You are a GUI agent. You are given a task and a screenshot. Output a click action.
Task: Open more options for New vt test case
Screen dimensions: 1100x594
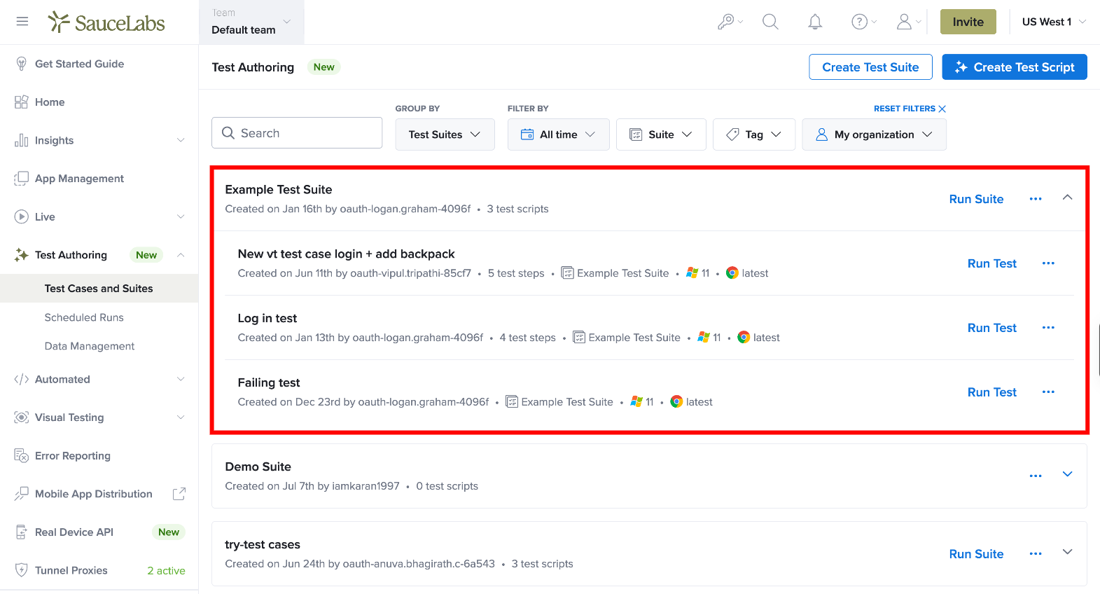(1048, 263)
